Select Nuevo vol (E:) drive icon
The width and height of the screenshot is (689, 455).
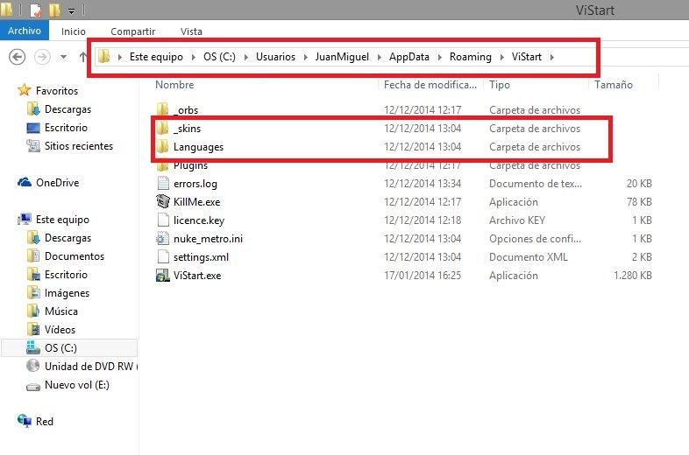pos(33,386)
